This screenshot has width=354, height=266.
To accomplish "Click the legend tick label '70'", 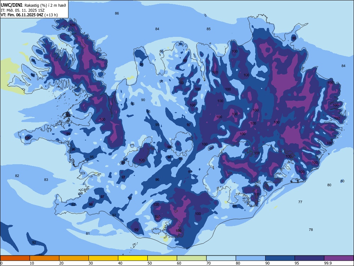I will tap(209, 263).
